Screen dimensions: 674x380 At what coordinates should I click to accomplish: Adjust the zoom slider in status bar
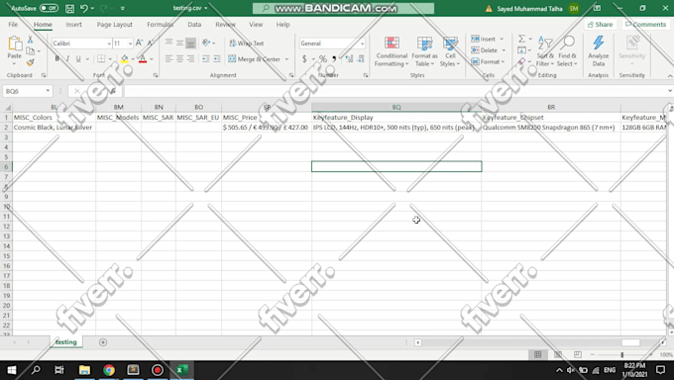[622, 354]
